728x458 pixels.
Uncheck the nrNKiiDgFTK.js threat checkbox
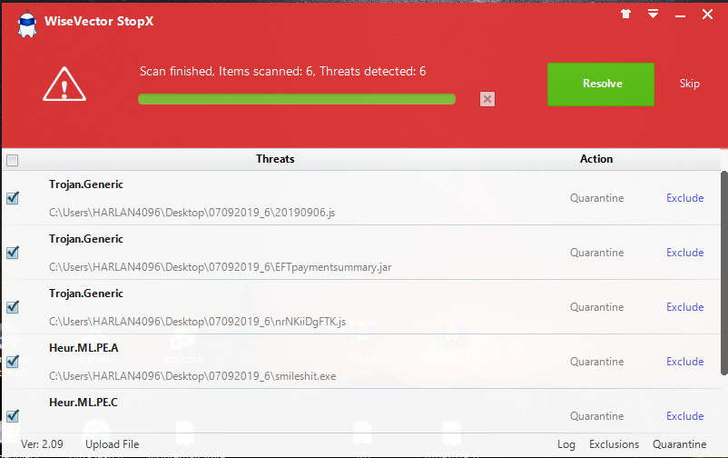click(x=13, y=307)
